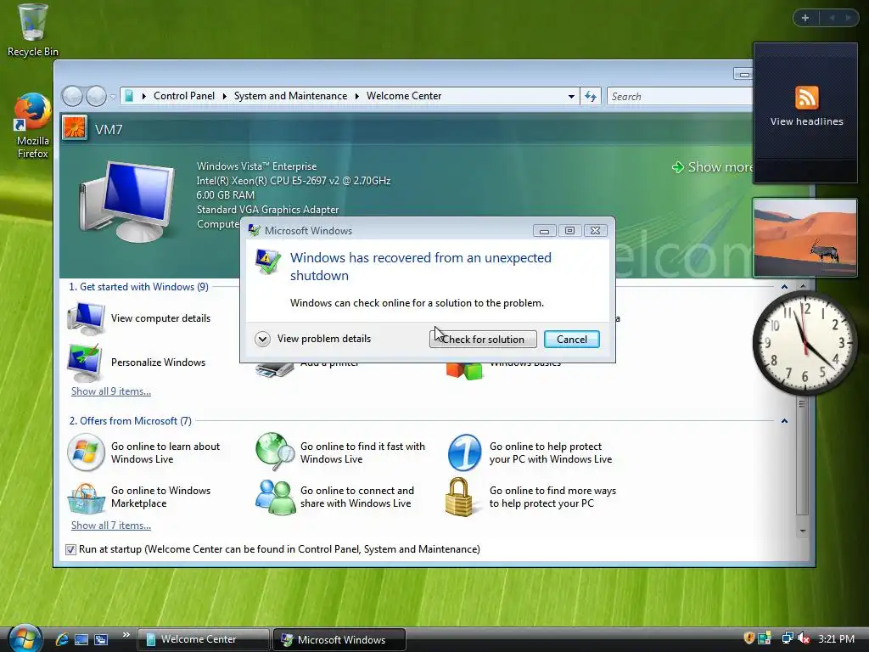Open the recent pages dropdown arrow

pos(113,97)
